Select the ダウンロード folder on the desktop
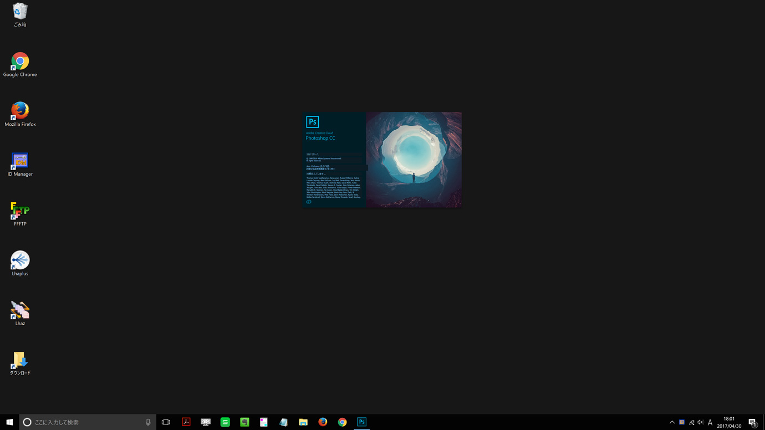Screen dimensions: 765x430 pos(20,361)
